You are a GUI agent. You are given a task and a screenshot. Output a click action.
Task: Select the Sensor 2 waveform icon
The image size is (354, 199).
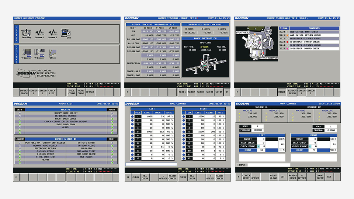pyautogui.click(x=52, y=34)
